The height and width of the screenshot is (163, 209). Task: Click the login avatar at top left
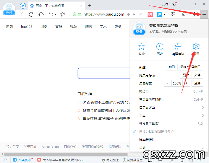tap(9, 9)
